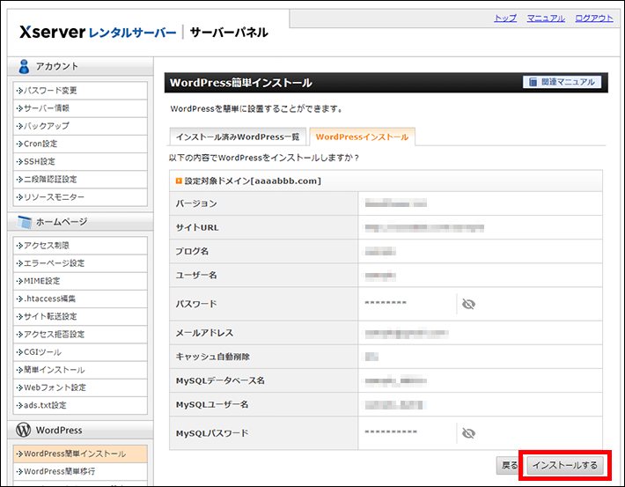Open WordPress簡単移行

click(x=80, y=471)
